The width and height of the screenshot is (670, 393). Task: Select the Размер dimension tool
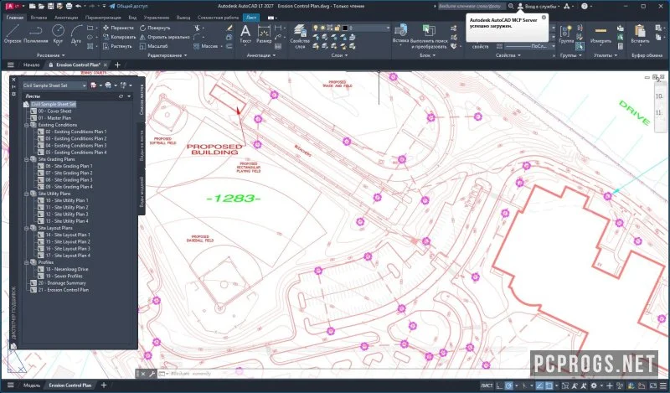pos(264,34)
